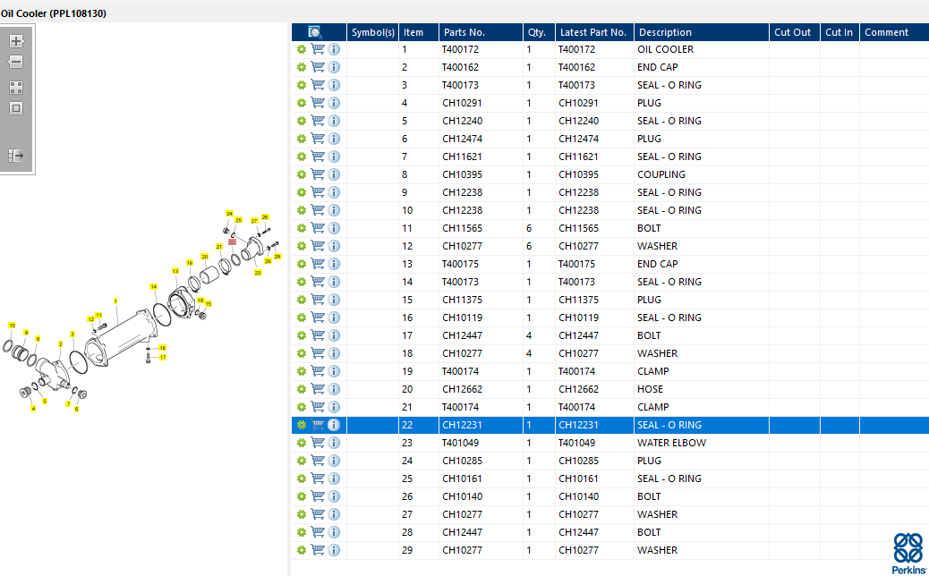Click parts number T400175
Screen dimensions: 929x576
460,264
